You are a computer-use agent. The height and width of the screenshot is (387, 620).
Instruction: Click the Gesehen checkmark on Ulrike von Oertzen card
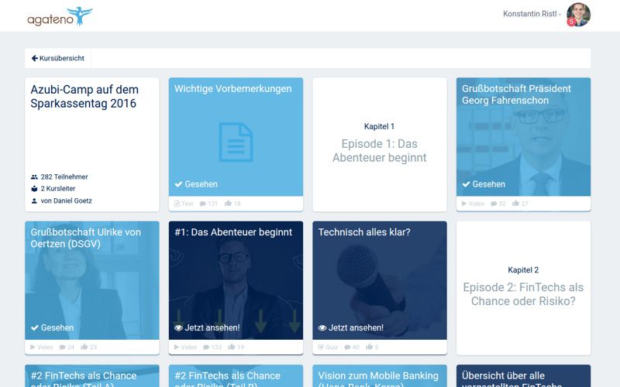(35, 327)
